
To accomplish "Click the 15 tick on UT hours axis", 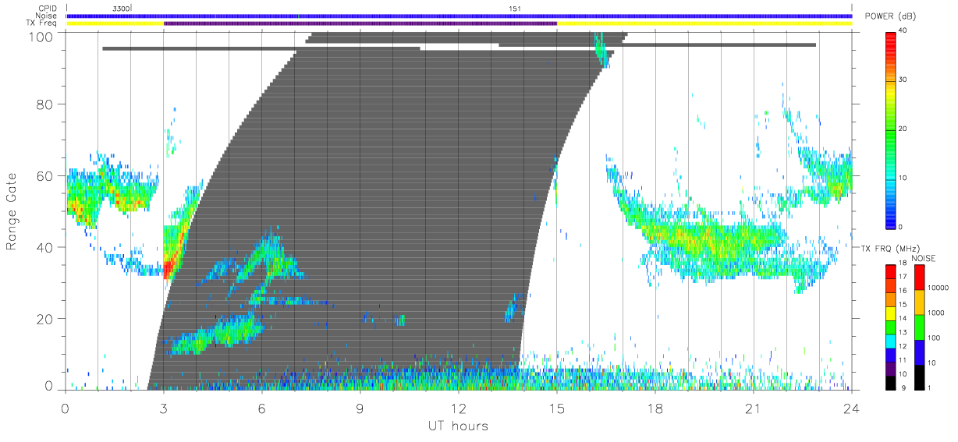I will click(557, 408).
